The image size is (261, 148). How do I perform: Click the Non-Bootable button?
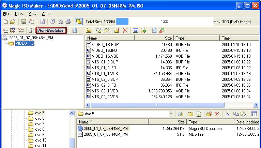[51, 30]
